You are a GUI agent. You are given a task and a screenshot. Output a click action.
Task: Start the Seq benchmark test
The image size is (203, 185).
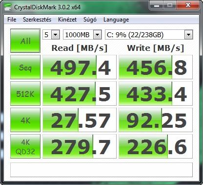click(x=25, y=67)
